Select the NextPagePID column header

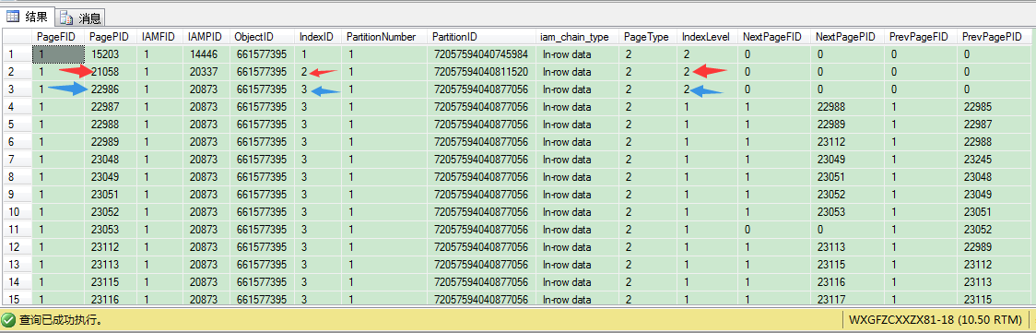pyautogui.click(x=847, y=37)
